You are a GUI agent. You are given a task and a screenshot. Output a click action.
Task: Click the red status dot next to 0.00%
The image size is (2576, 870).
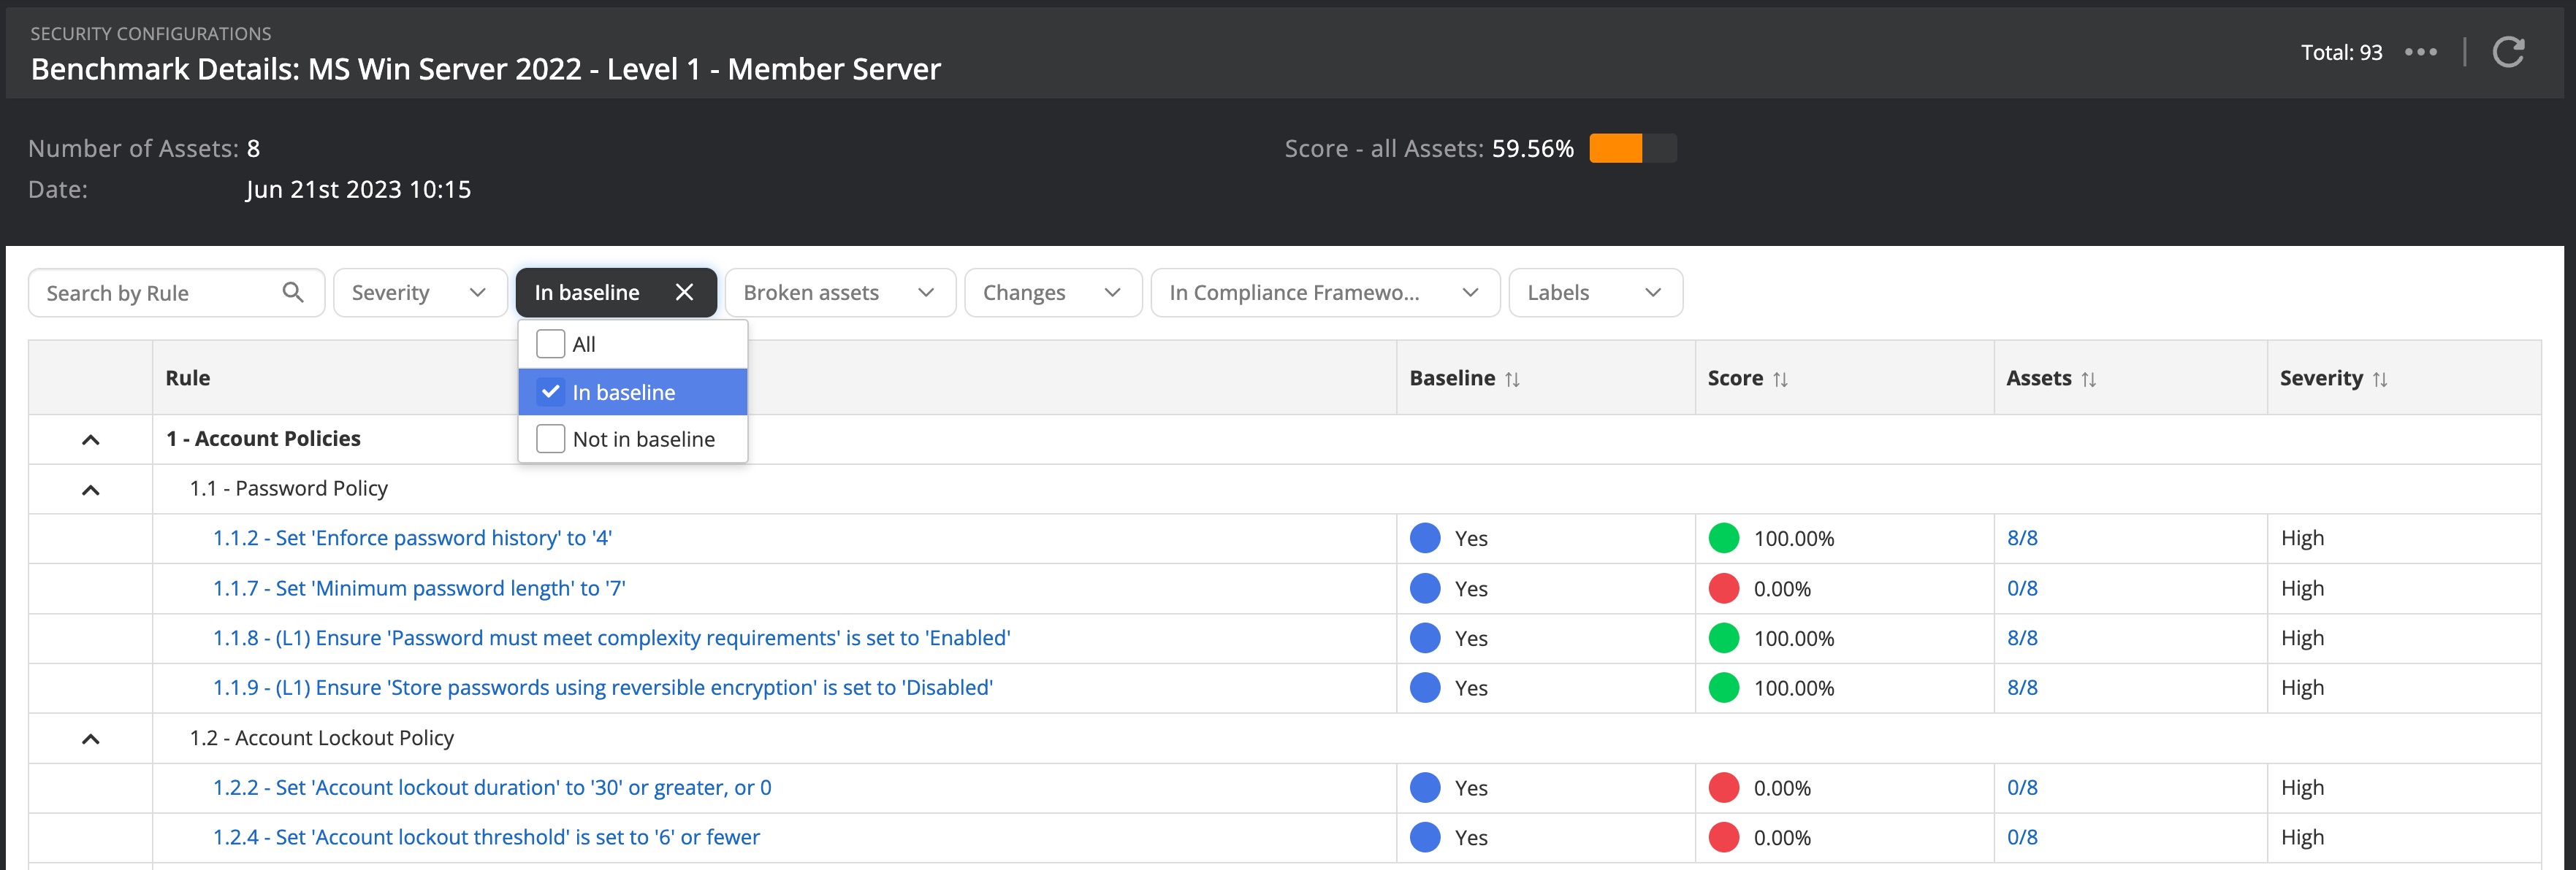click(x=1724, y=588)
